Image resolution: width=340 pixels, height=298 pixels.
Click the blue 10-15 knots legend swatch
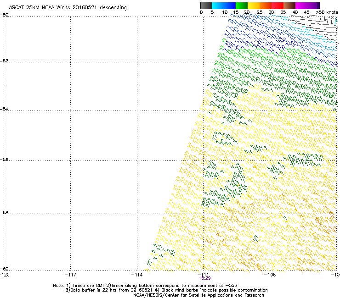(230, 6)
